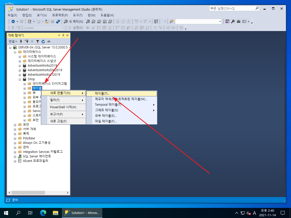Open the 파일(F) menu
Image resolution: width=291 pixels, height=218 pixels.
tap(12, 15)
